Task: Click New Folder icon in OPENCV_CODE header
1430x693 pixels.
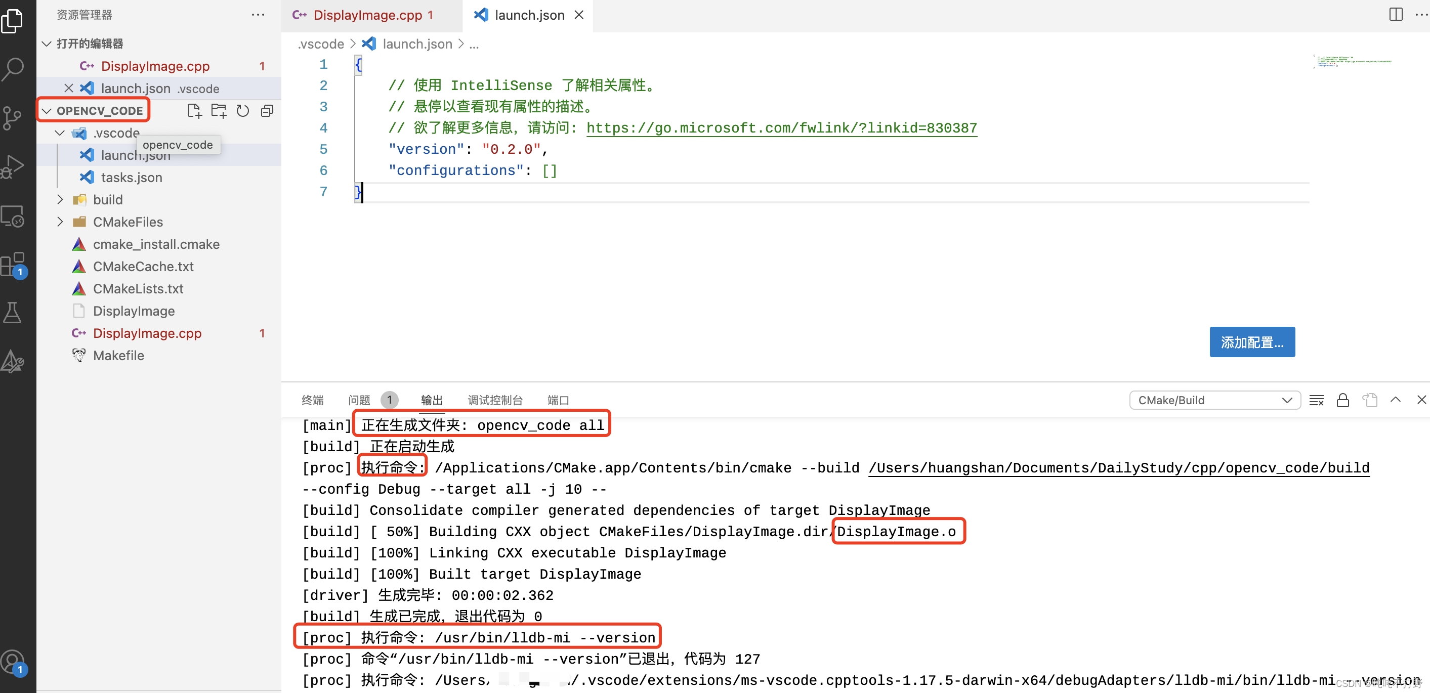Action: (219, 111)
